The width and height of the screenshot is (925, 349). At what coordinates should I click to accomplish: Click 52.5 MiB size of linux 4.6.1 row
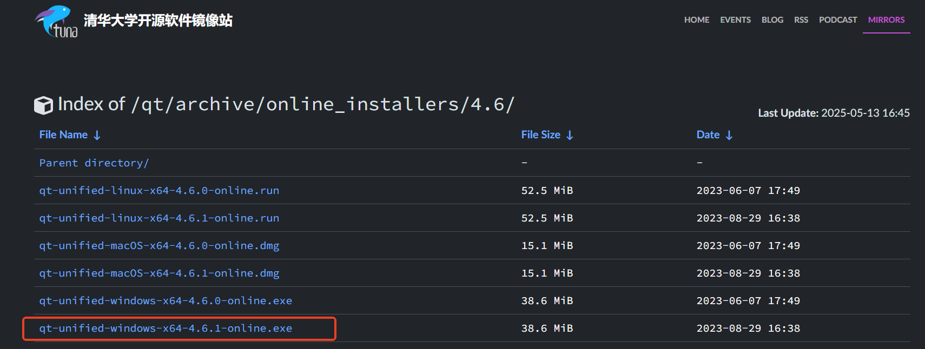[x=547, y=218]
